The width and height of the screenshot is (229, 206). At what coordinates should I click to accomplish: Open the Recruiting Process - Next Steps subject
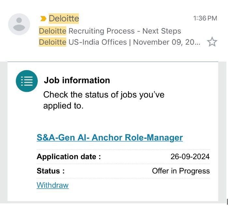pyautogui.click(x=125, y=31)
